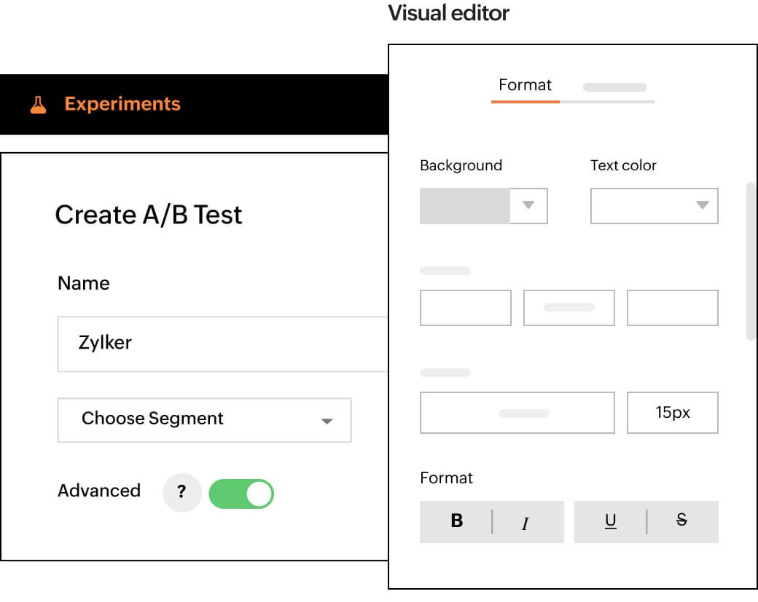Apply strikethrough text formatting
This screenshot has height=602, width=758.
(x=681, y=521)
